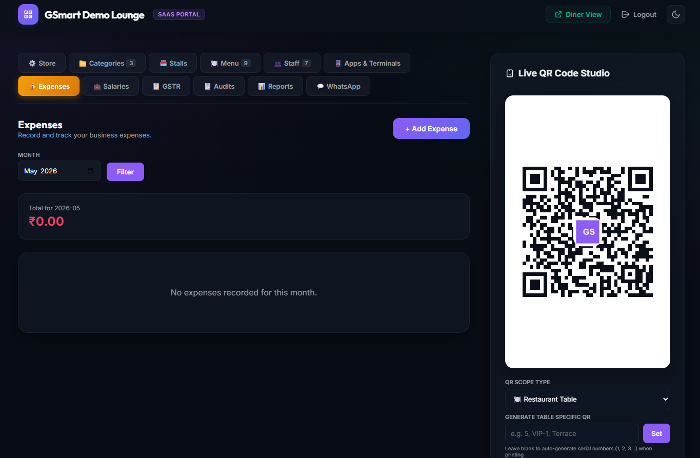The width and height of the screenshot is (700, 458).
Task: Click the 'Total for 2026-05' label
Action: click(x=54, y=208)
